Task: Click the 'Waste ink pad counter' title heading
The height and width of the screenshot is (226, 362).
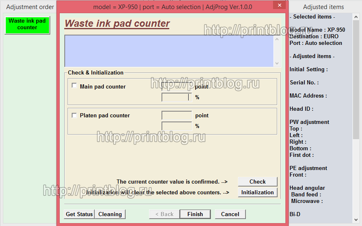Action: 117,23
